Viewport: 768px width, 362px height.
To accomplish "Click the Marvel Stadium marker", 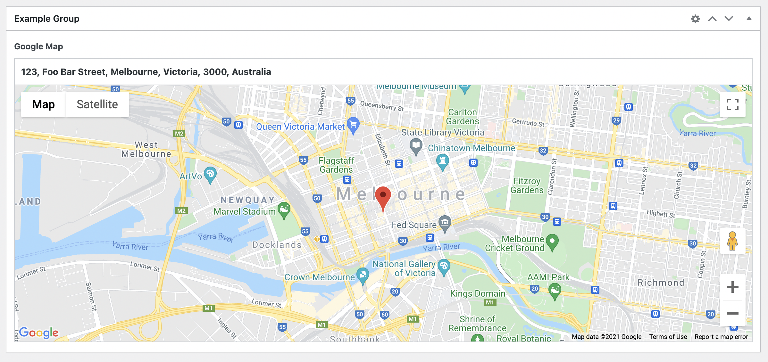I will (284, 210).
